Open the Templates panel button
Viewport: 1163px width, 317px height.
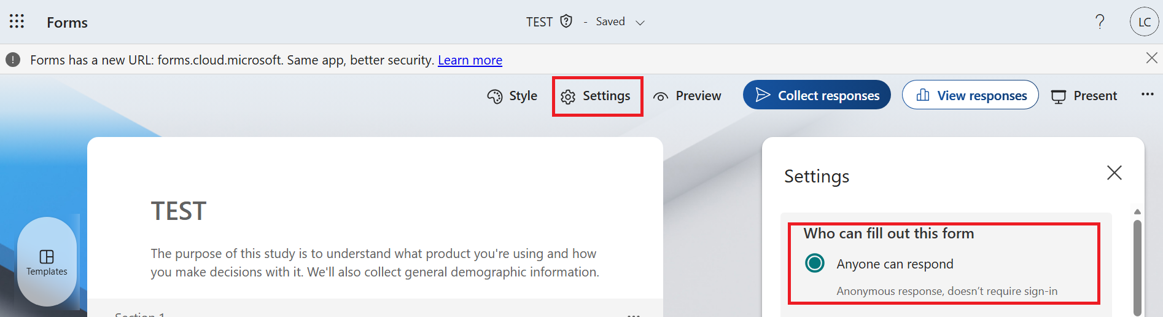pyautogui.click(x=47, y=262)
